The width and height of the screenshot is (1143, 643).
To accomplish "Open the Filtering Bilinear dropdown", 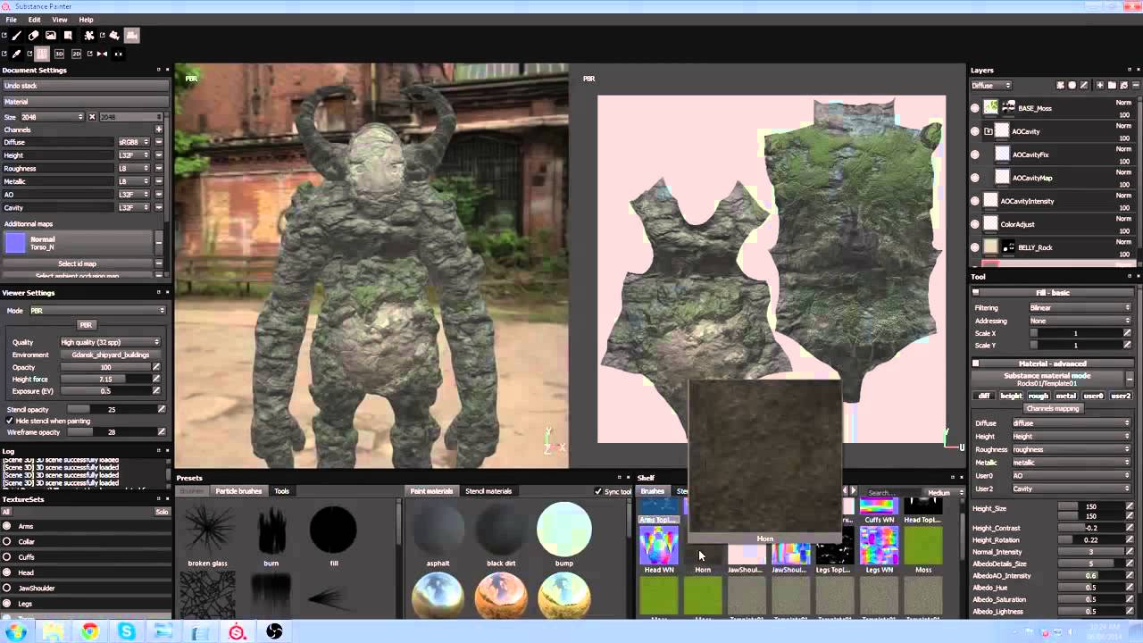I will (1080, 308).
